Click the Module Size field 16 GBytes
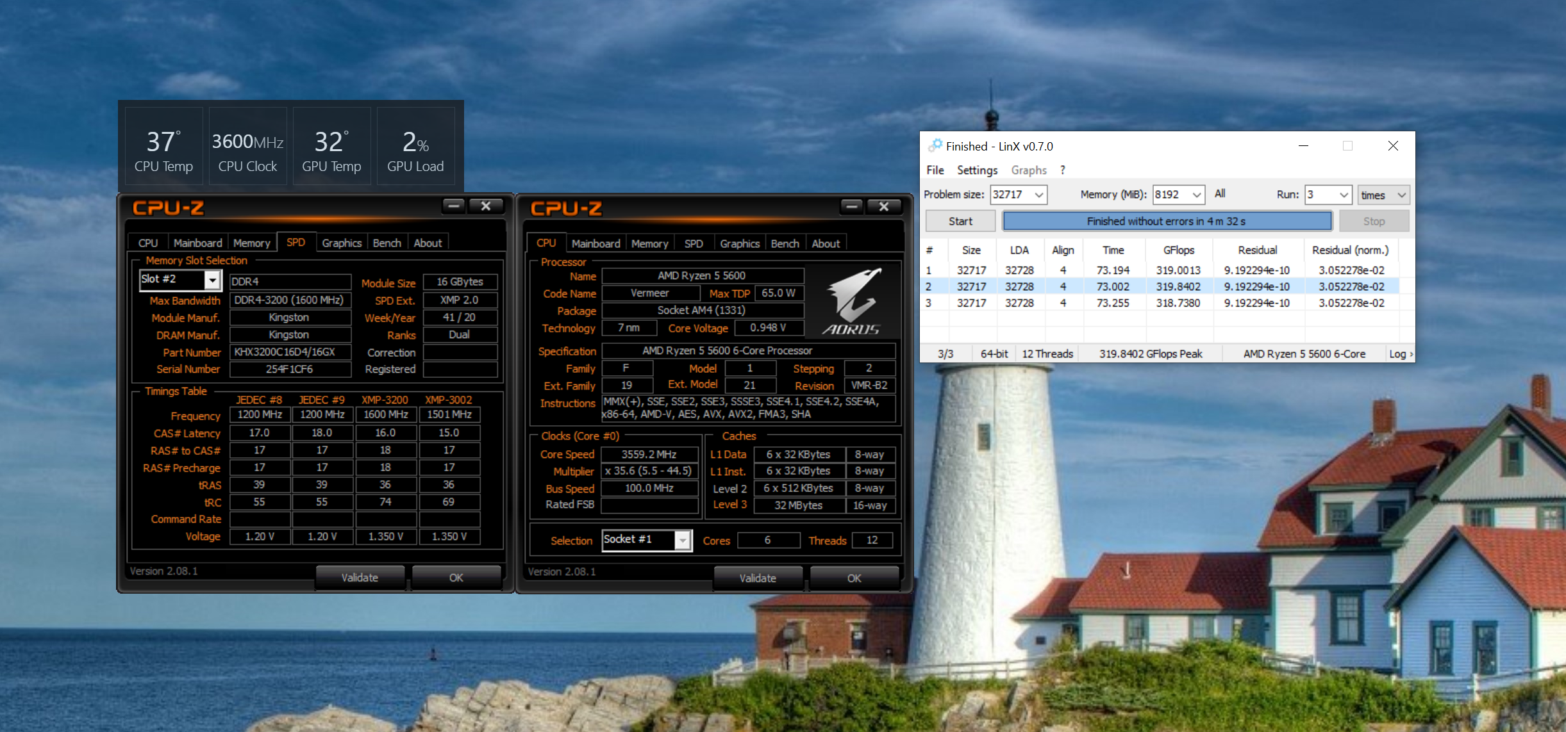Image resolution: width=1566 pixels, height=732 pixels. (x=460, y=282)
